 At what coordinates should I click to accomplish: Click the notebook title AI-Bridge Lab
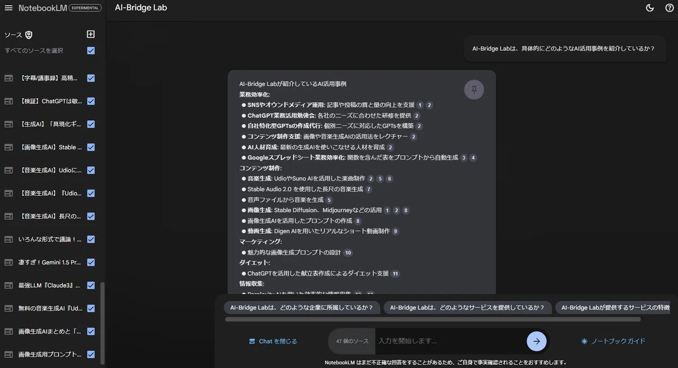(x=141, y=8)
